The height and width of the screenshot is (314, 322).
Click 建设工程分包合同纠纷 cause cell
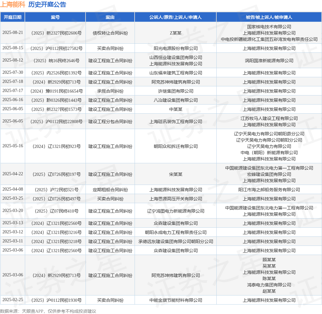click(x=110, y=122)
